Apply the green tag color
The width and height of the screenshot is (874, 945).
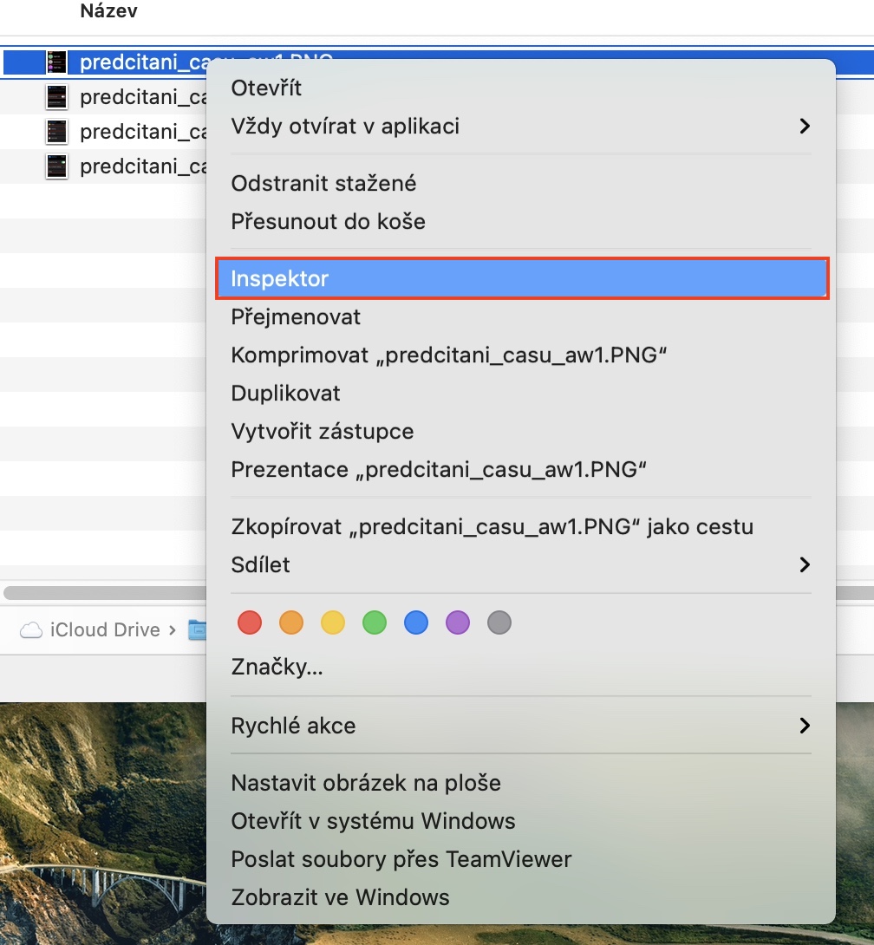pyautogui.click(x=375, y=622)
